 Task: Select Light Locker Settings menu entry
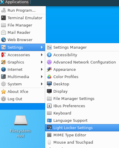[82, 128]
